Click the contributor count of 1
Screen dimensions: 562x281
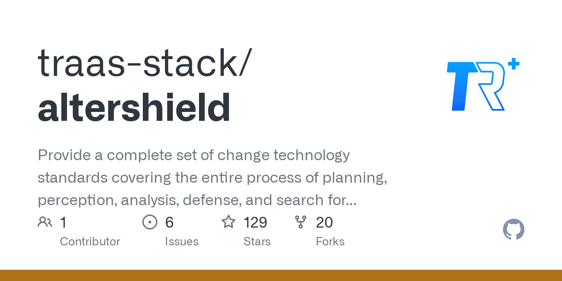[x=64, y=222]
